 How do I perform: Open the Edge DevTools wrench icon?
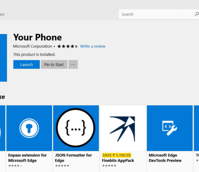coord(170,128)
